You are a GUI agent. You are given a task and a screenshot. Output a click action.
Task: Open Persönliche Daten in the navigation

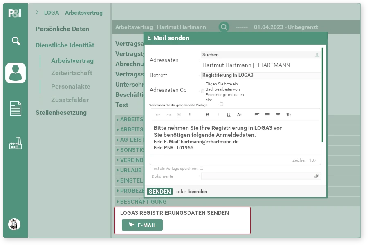pyautogui.click(x=62, y=29)
